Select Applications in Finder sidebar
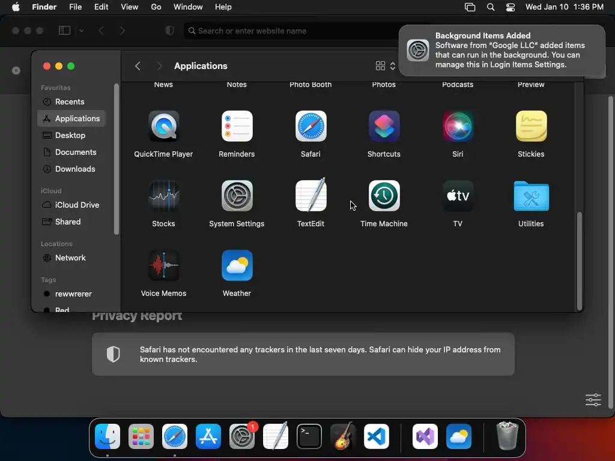Viewport: 615px width, 461px height. click(x=71, y=118)
